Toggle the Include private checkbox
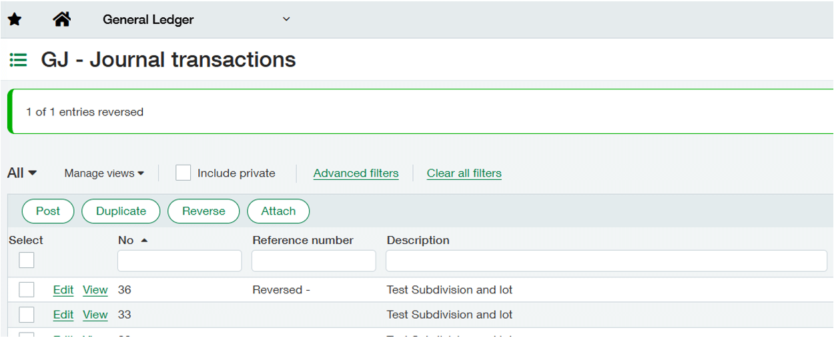 point(183,173)
